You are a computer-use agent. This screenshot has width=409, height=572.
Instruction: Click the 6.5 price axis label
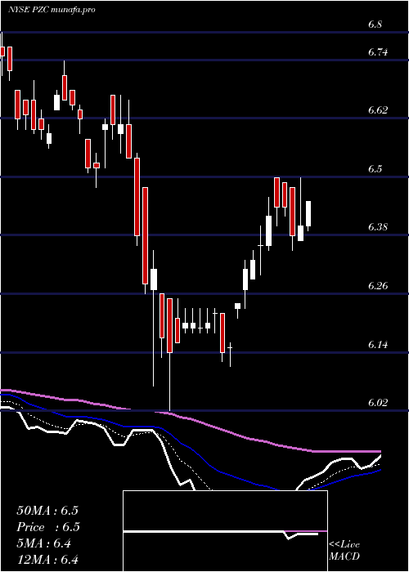(x=375, y=169)
